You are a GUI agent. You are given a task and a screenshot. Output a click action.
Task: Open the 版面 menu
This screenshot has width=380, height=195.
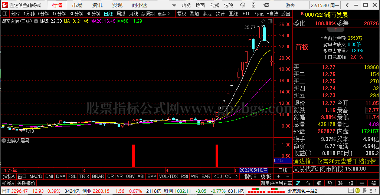point(200,5)
